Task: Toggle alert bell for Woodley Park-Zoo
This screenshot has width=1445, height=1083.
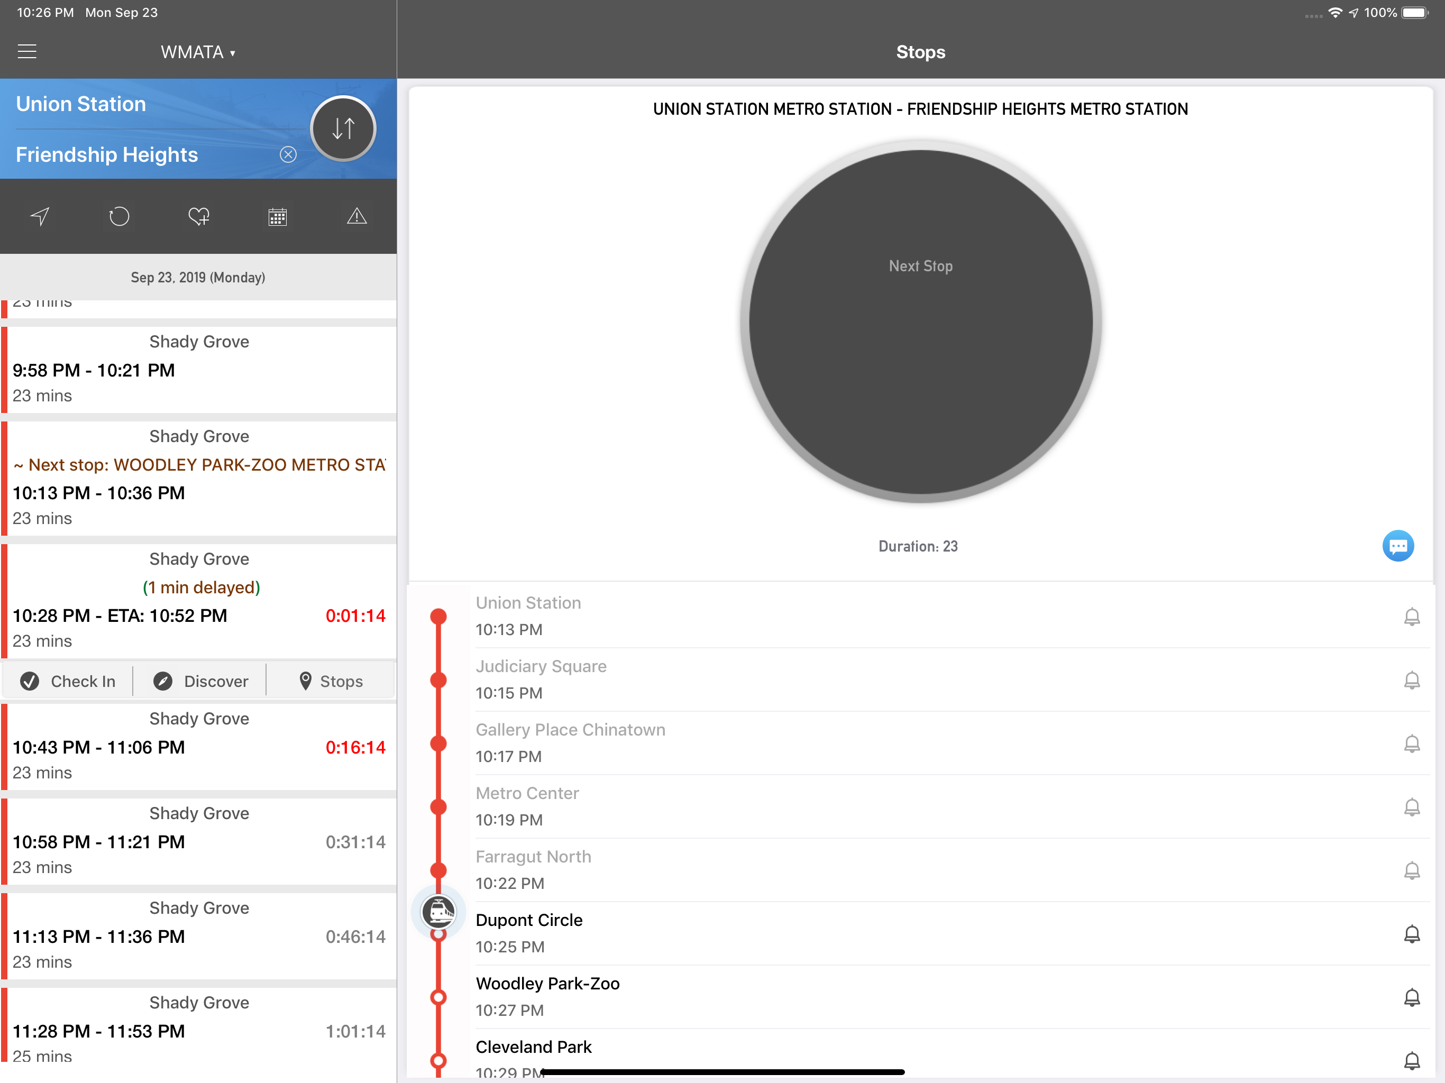Action: [1412, 997]
